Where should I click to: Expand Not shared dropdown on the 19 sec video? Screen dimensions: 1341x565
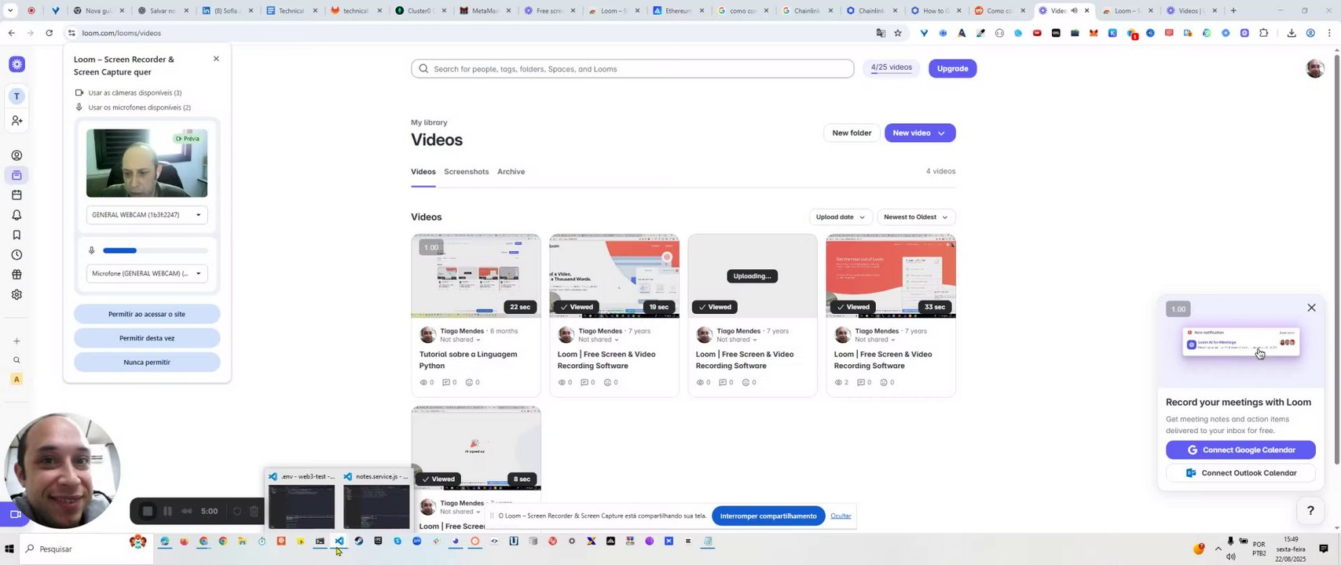[598, 340]
